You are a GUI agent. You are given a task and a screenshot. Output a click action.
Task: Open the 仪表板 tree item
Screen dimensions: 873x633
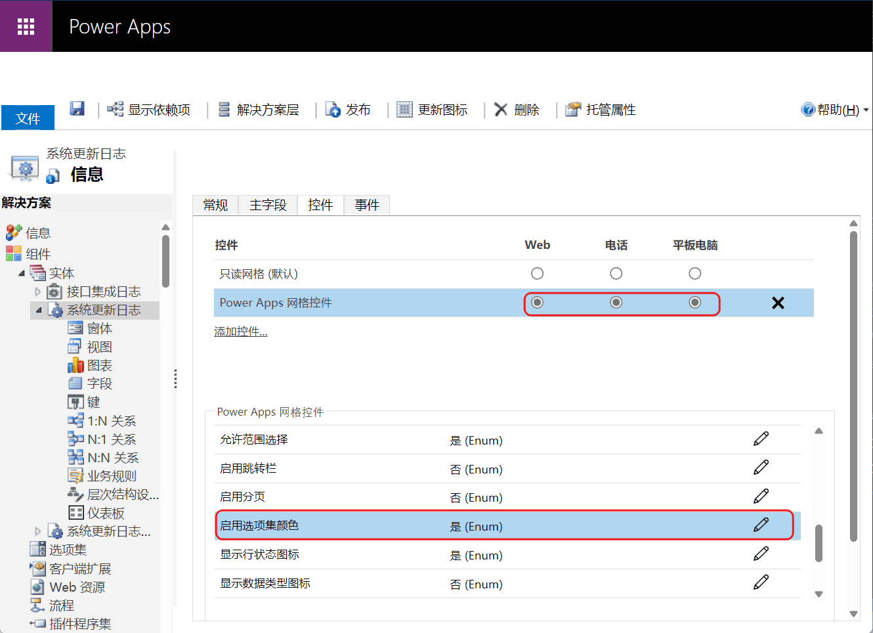tap(106, 513)
